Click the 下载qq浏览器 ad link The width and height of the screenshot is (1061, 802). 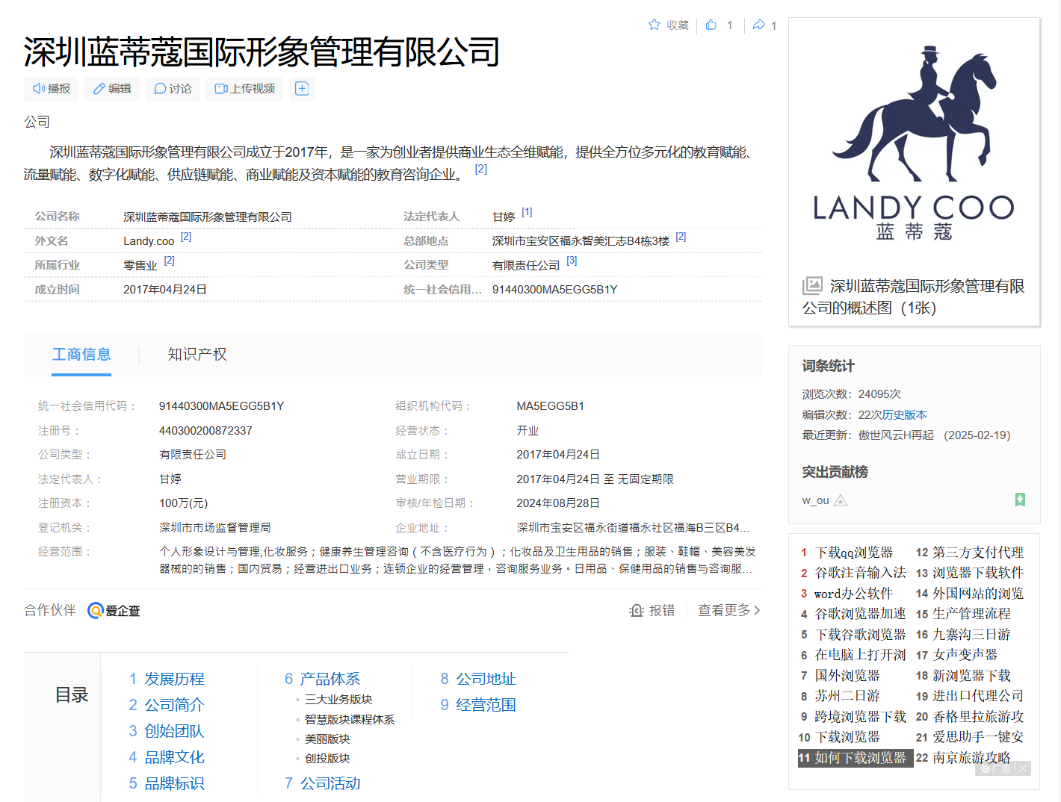pyautogui.click(x=854, y=553)
